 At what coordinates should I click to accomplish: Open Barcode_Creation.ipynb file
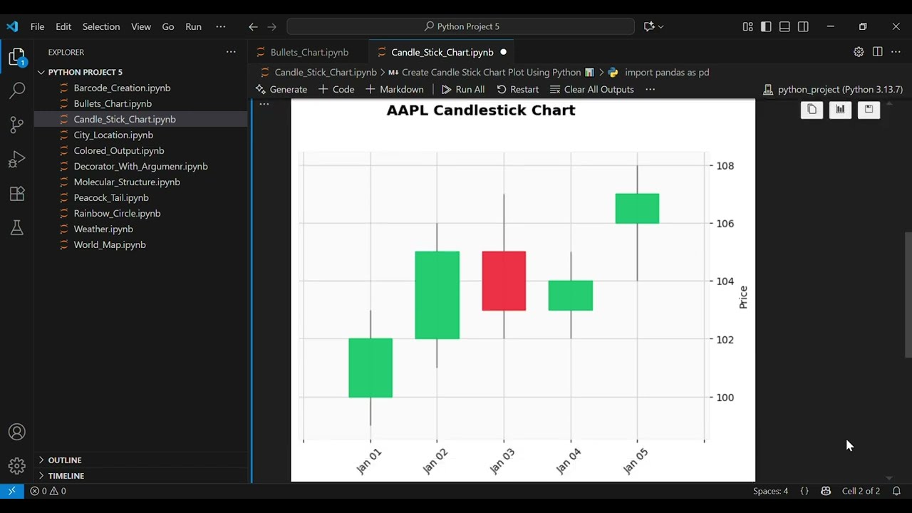[122, 88]
